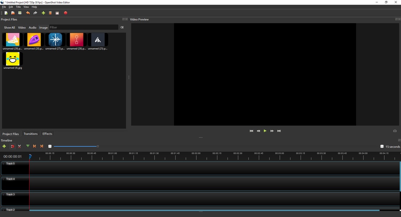Expand the Track 5 menu arrow

[4, 163]
